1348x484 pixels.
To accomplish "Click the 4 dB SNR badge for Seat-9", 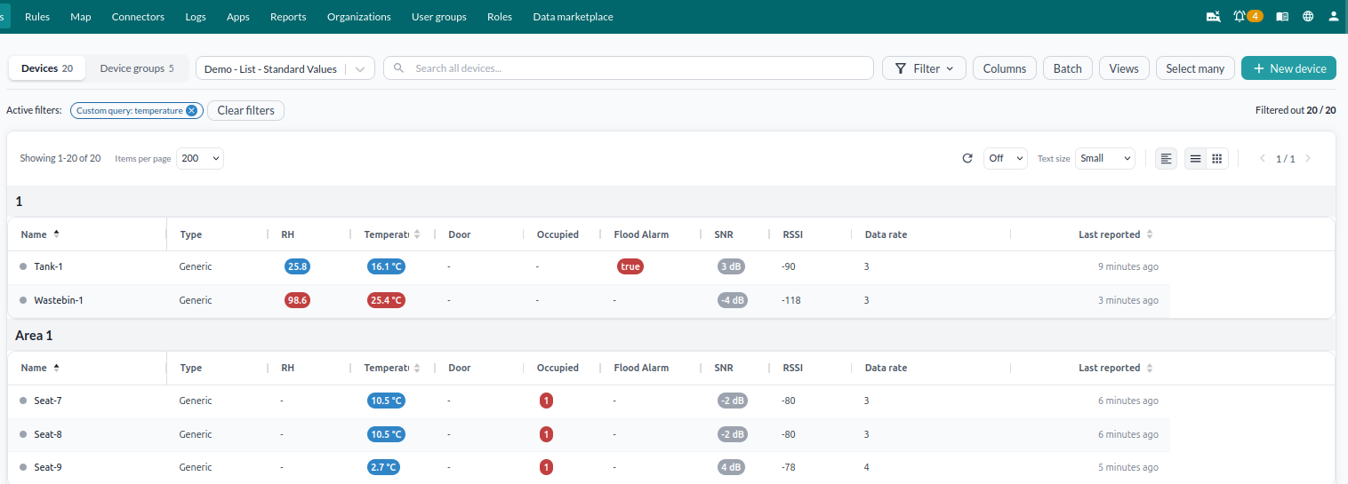I will (733, 467).
